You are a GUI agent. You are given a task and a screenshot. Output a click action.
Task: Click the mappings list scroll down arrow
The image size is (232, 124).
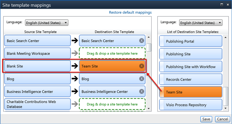tap(149, 109)
